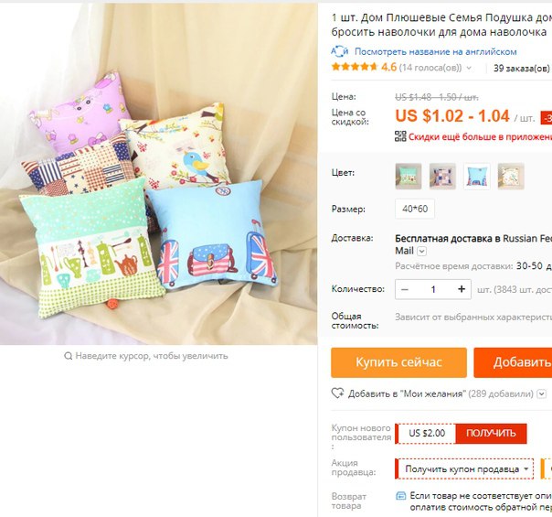This screenshot has width=552, height=517.
Task: Click the translate icon beside the English title link
Action: click(x=339, y=51)
